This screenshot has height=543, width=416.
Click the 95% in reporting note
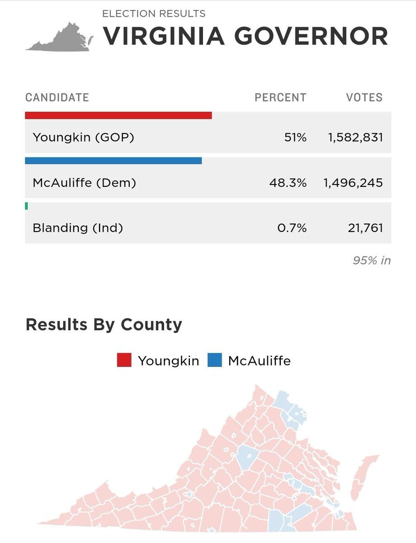[x=372, y=261]
